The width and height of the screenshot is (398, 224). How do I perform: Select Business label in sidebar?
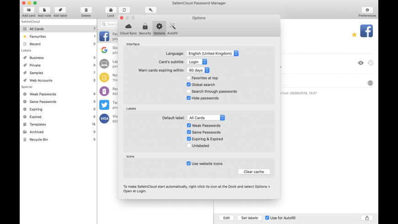[x=59, y=58]
